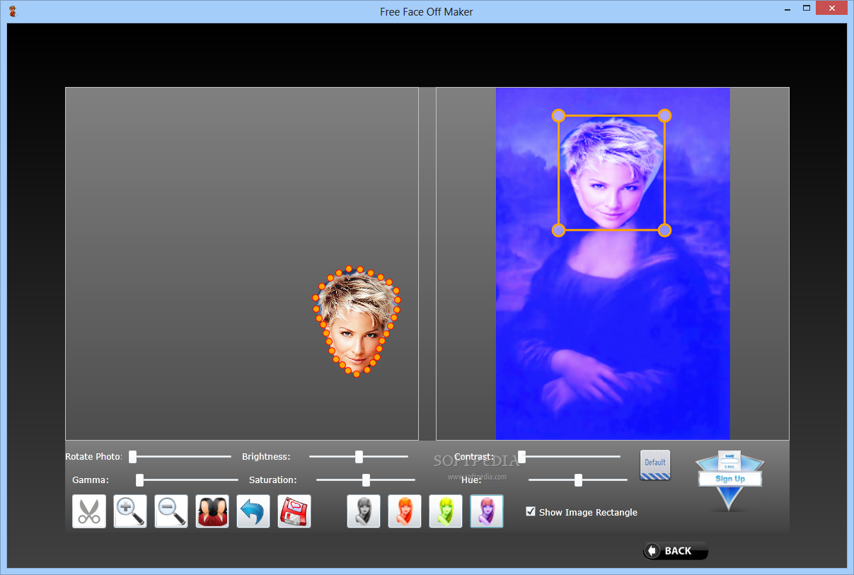Click the zoom in magnifier icon
The width and height of the screenshot is (854, 575).
130,511
